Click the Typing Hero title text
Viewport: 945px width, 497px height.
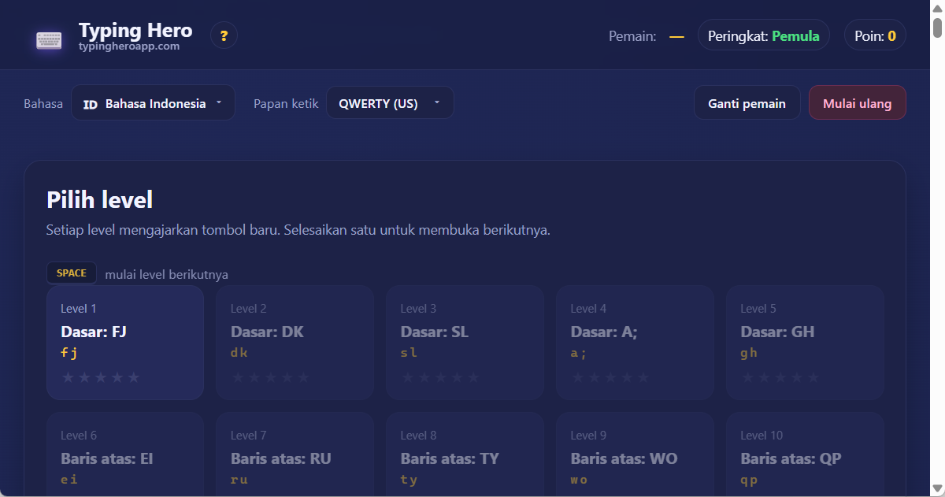135,30
